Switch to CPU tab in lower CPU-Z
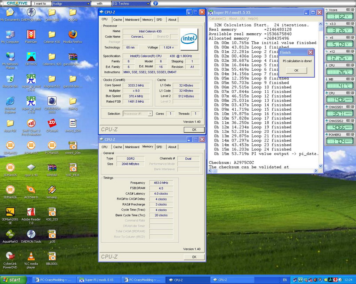This screenshot has width=356, height=284. (x=104, y=147)
